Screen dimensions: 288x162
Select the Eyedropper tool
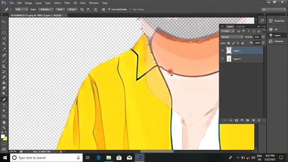click(4, 49)
